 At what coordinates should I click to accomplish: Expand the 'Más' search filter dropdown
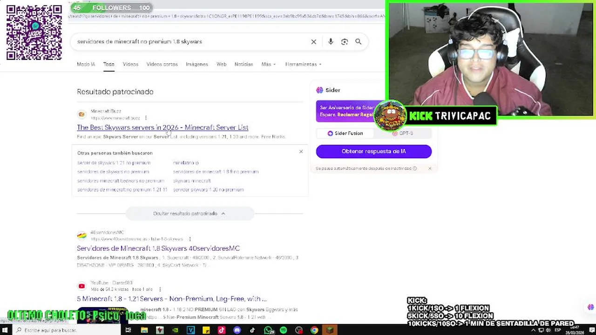269,64
